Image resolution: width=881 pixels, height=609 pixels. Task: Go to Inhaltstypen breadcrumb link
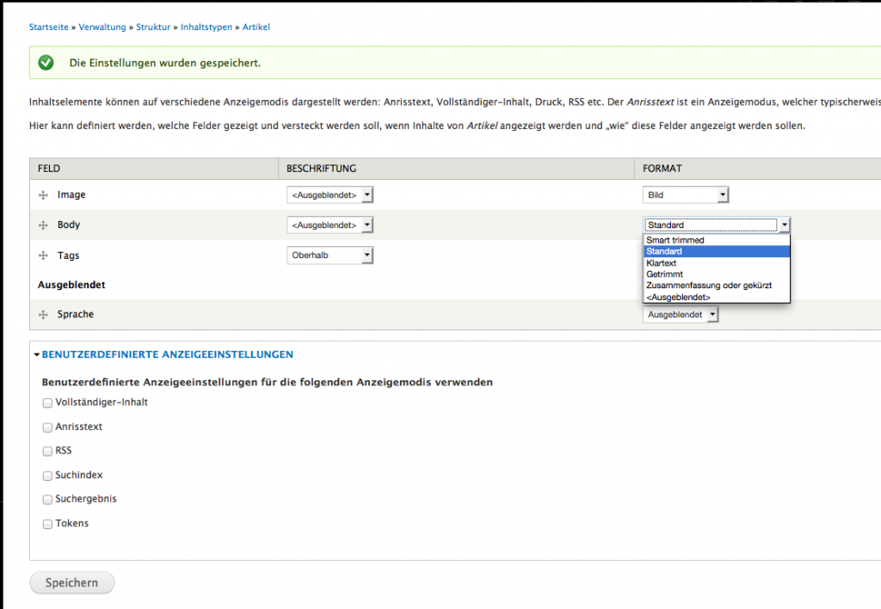(206, 28)
